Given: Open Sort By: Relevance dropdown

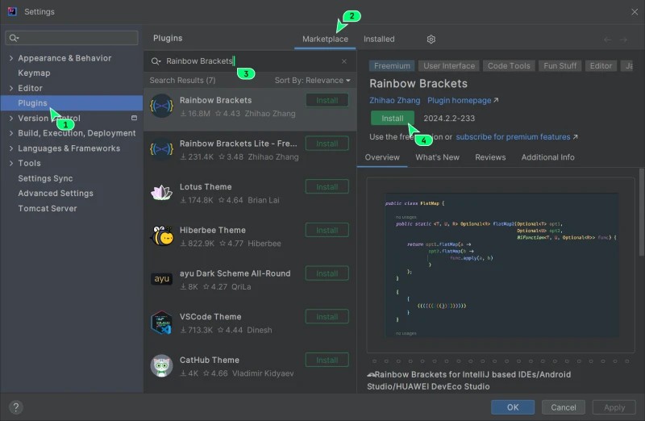Looking at the screenshot, I should click(312, 81).
